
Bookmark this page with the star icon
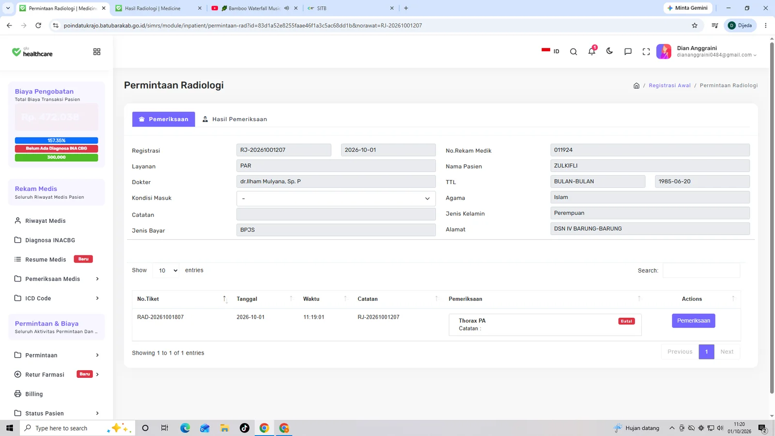[x=695, y=25]
